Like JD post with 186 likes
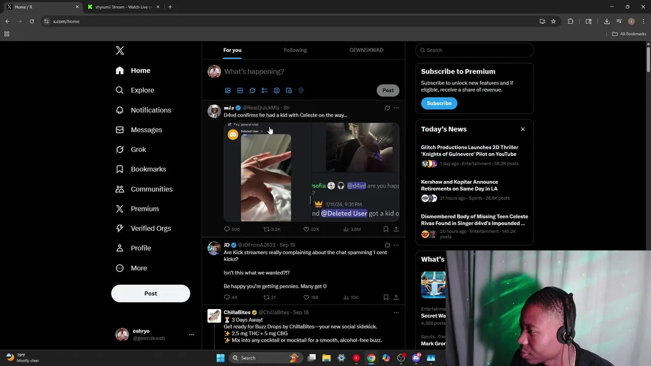Screen dimensions: 651x366 311,297
